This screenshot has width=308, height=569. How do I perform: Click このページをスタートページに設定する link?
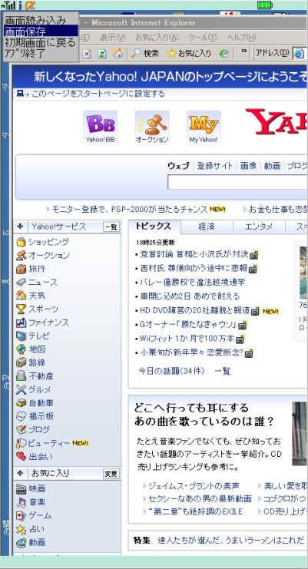click(x=98, y=94)
